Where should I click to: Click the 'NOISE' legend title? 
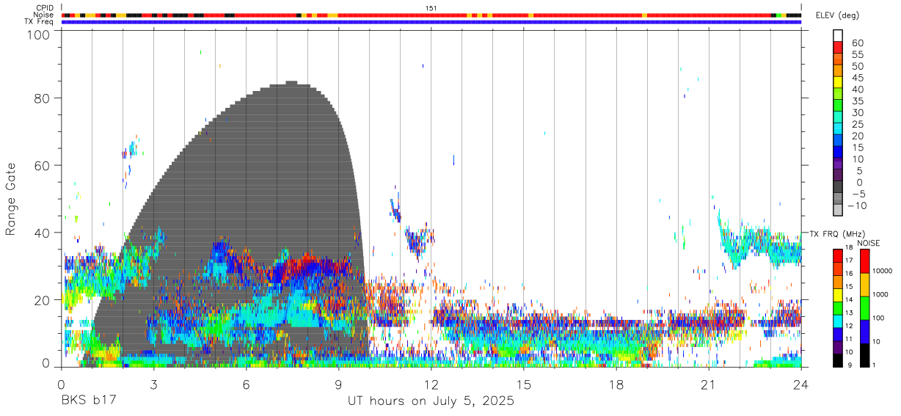[868, 244]
